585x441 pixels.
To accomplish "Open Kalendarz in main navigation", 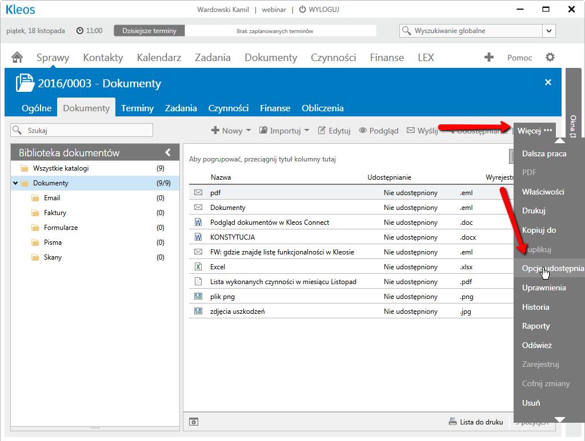I will pyautogui.click(x=159, y=58).
